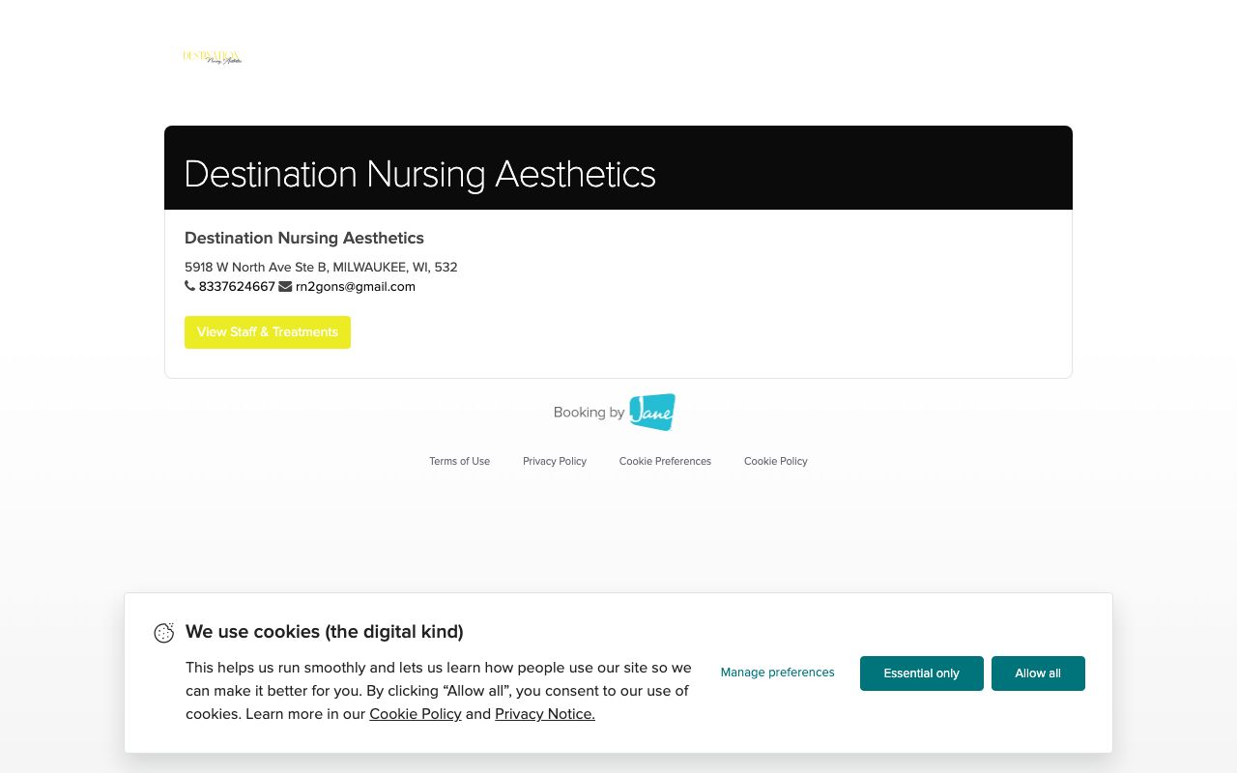This screenshot has width=1237, height=773.
Task: Click the 8337624667 phone number
Action: (237, 287)
